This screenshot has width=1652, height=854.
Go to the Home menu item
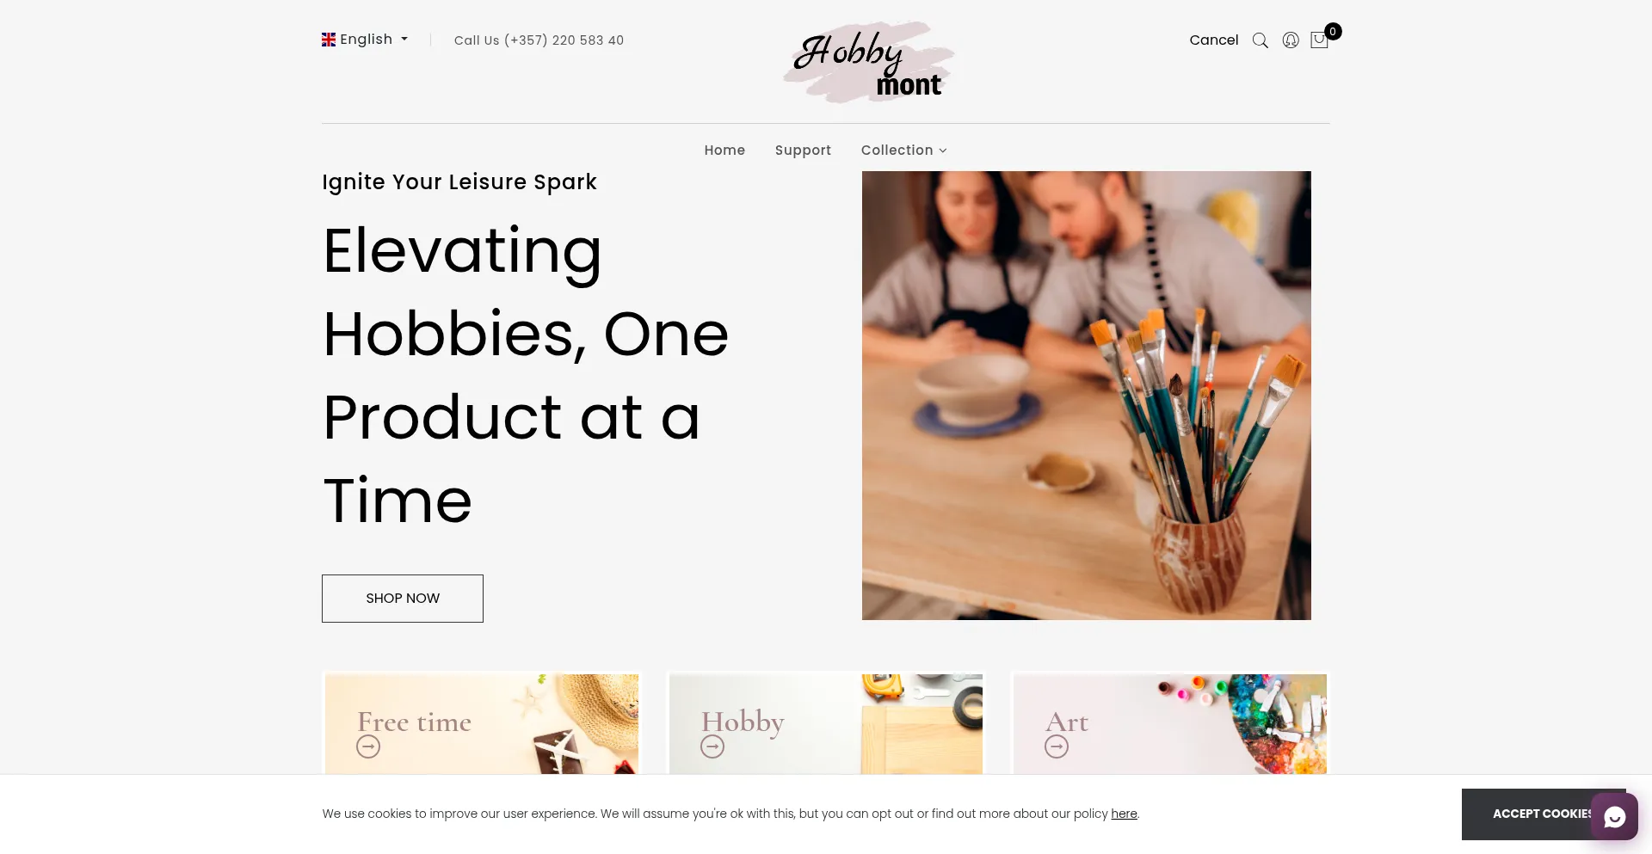[724, 151]
